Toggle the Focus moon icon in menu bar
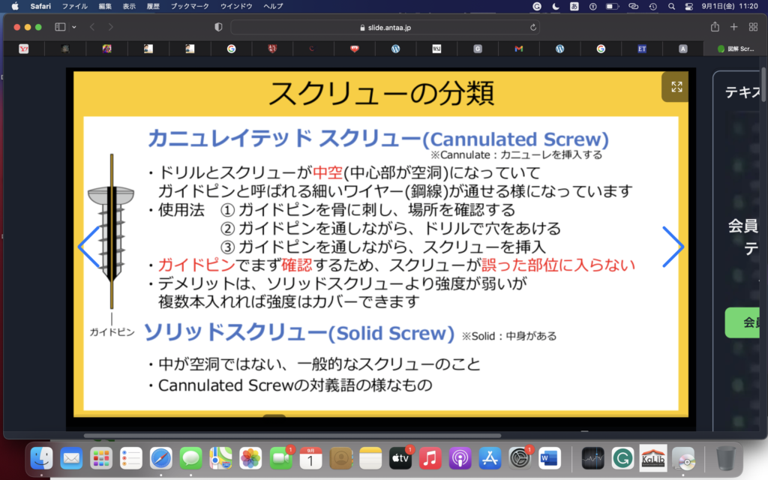 click(556, 6)
